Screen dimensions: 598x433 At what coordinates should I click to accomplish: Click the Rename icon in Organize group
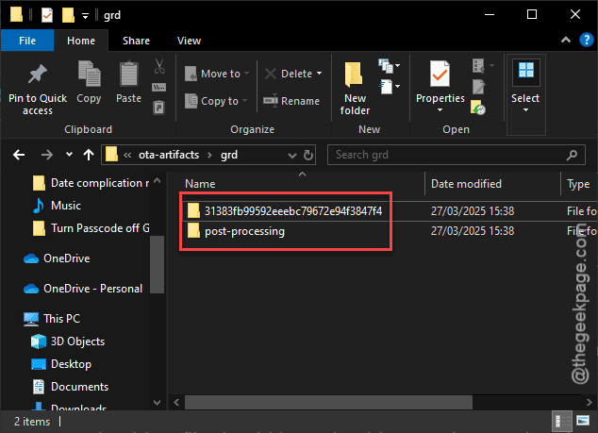pos(291,101)
